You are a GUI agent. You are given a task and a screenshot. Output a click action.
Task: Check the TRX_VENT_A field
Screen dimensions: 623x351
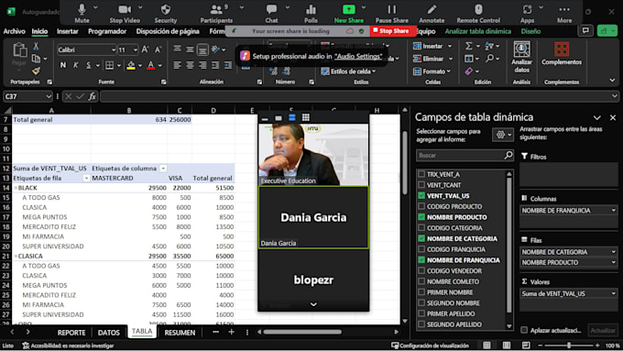421,174
